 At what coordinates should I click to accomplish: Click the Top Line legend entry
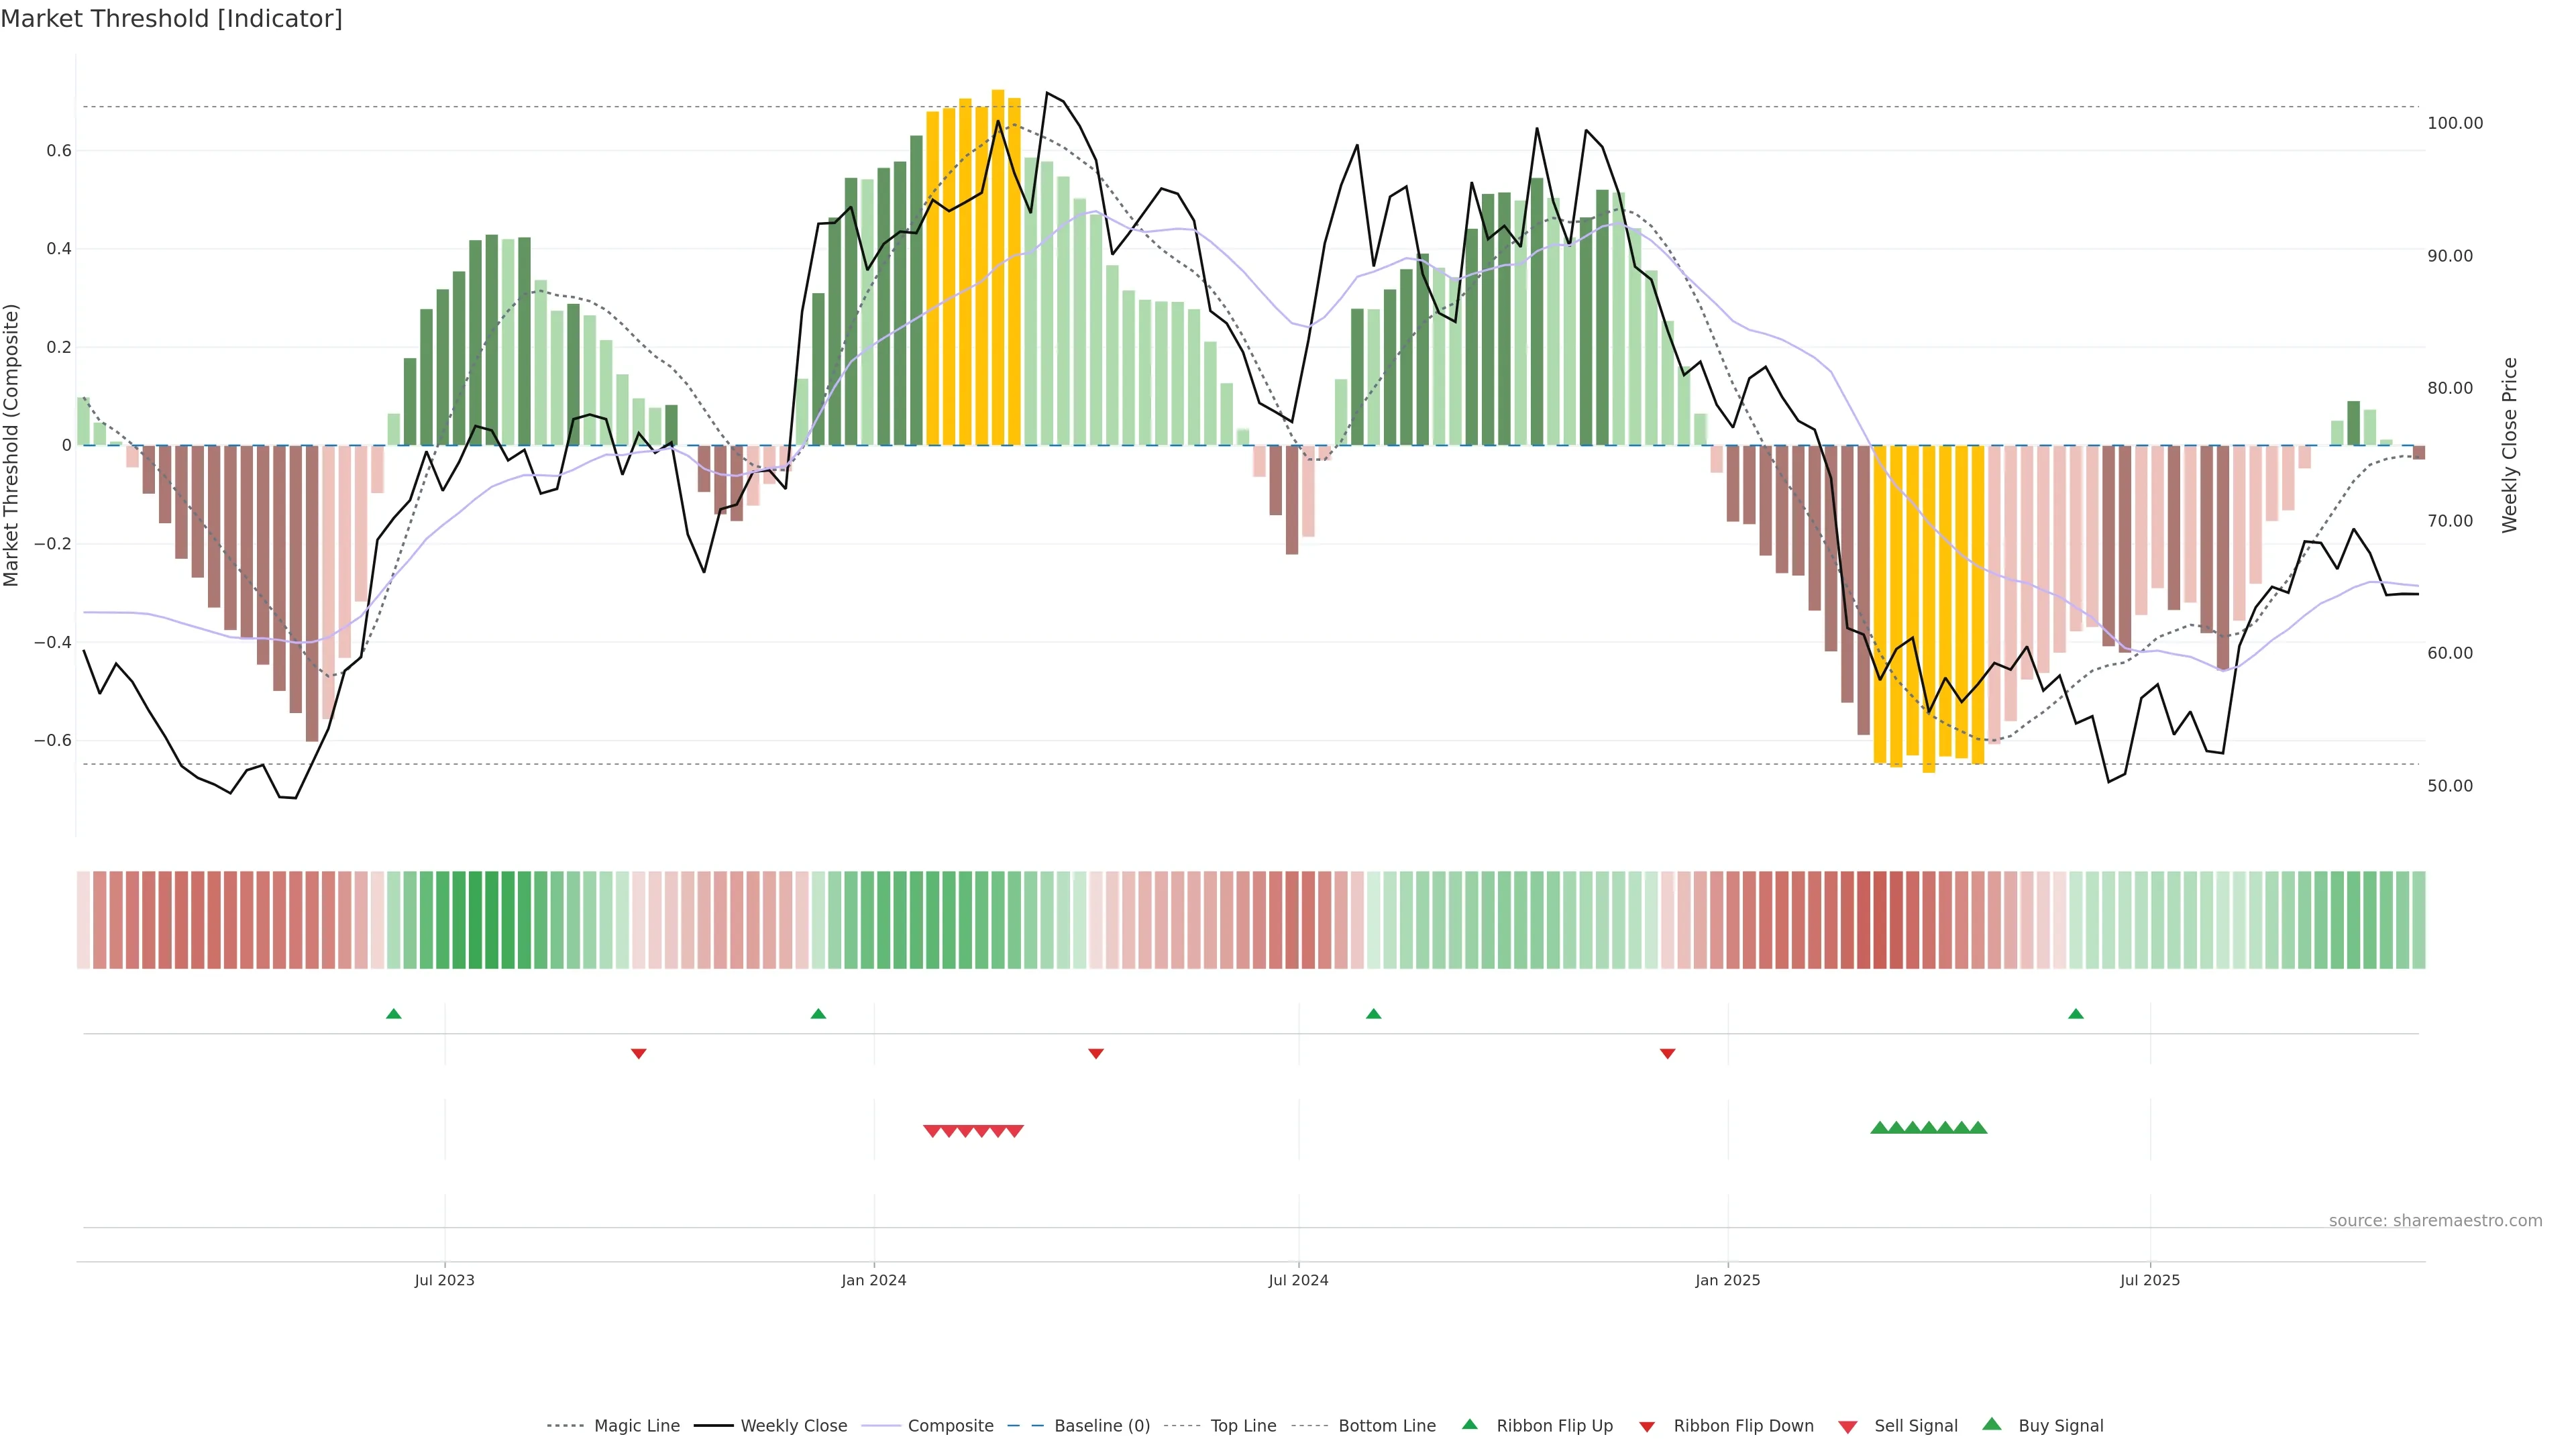pos(1243,1426)
